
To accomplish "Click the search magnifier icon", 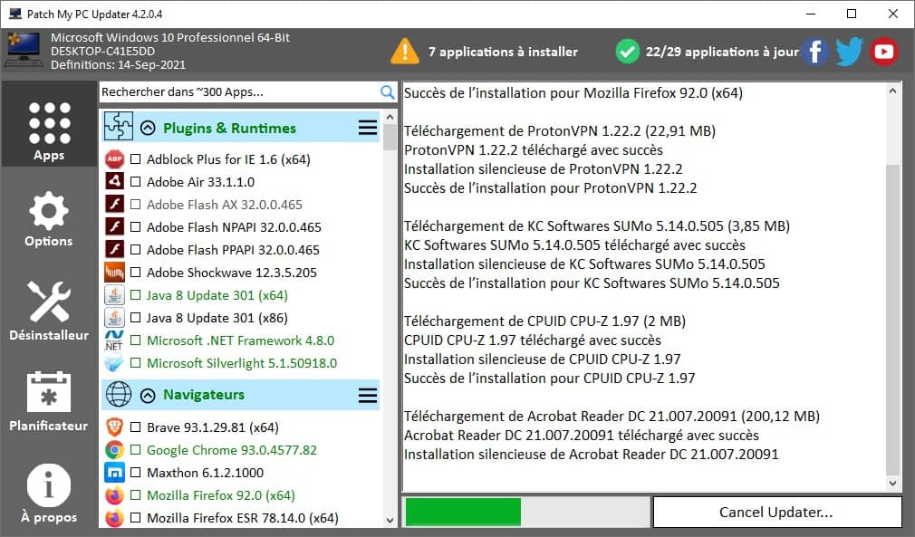I will (387, 92).
